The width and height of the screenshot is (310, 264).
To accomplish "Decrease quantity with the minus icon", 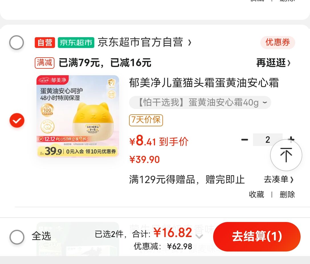I will coord(244,140).
